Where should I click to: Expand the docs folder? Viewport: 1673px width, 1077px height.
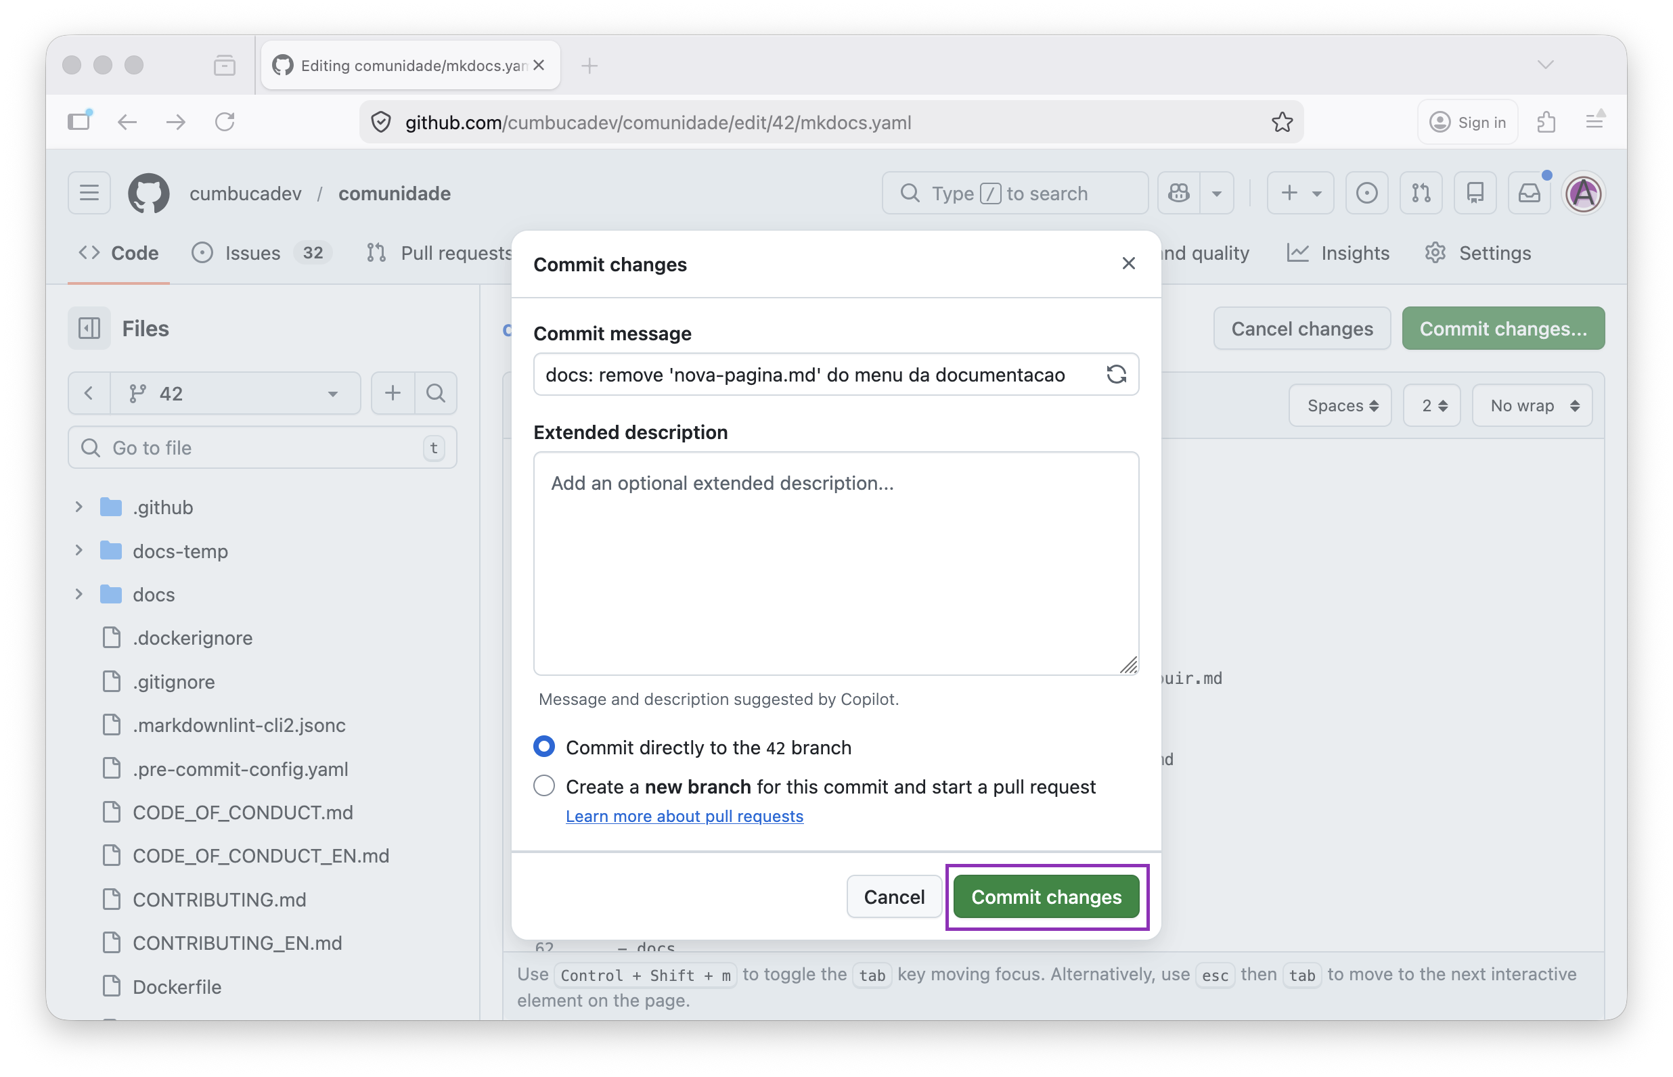click(79, 594)
